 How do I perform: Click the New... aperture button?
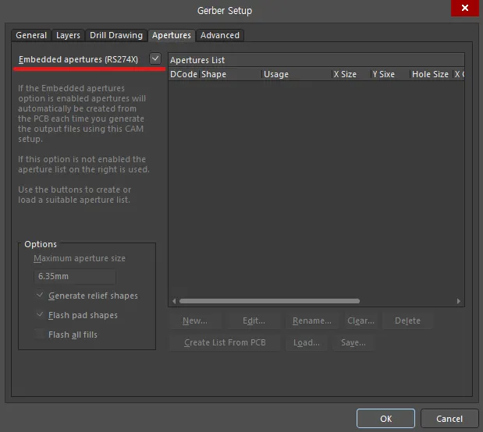[195, 320]
